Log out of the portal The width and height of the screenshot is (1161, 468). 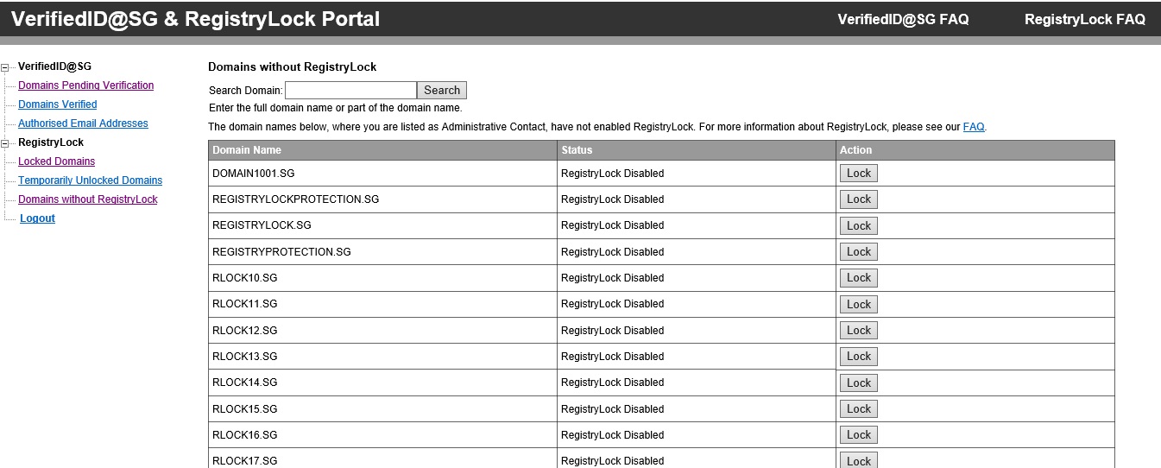[37, 218]
